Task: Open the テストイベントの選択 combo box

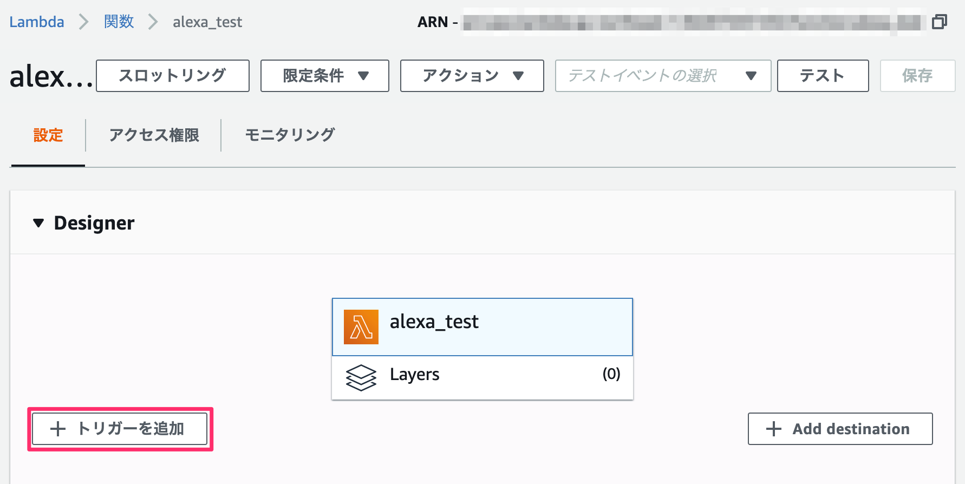Action: pyautogui.click(x=662, y=76)
